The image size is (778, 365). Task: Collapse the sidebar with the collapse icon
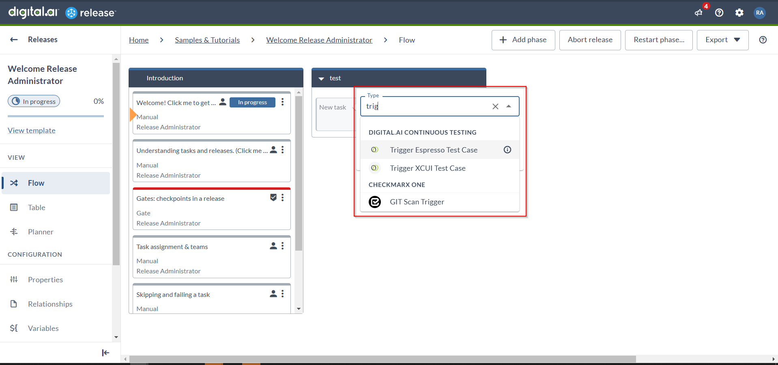[x=105, y=353]
